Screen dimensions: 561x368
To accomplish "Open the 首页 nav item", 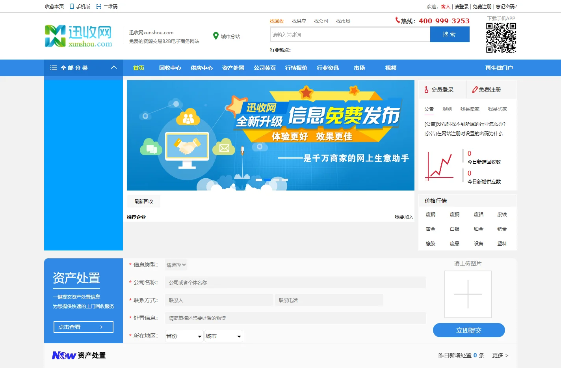I will (x=139, y=68).
